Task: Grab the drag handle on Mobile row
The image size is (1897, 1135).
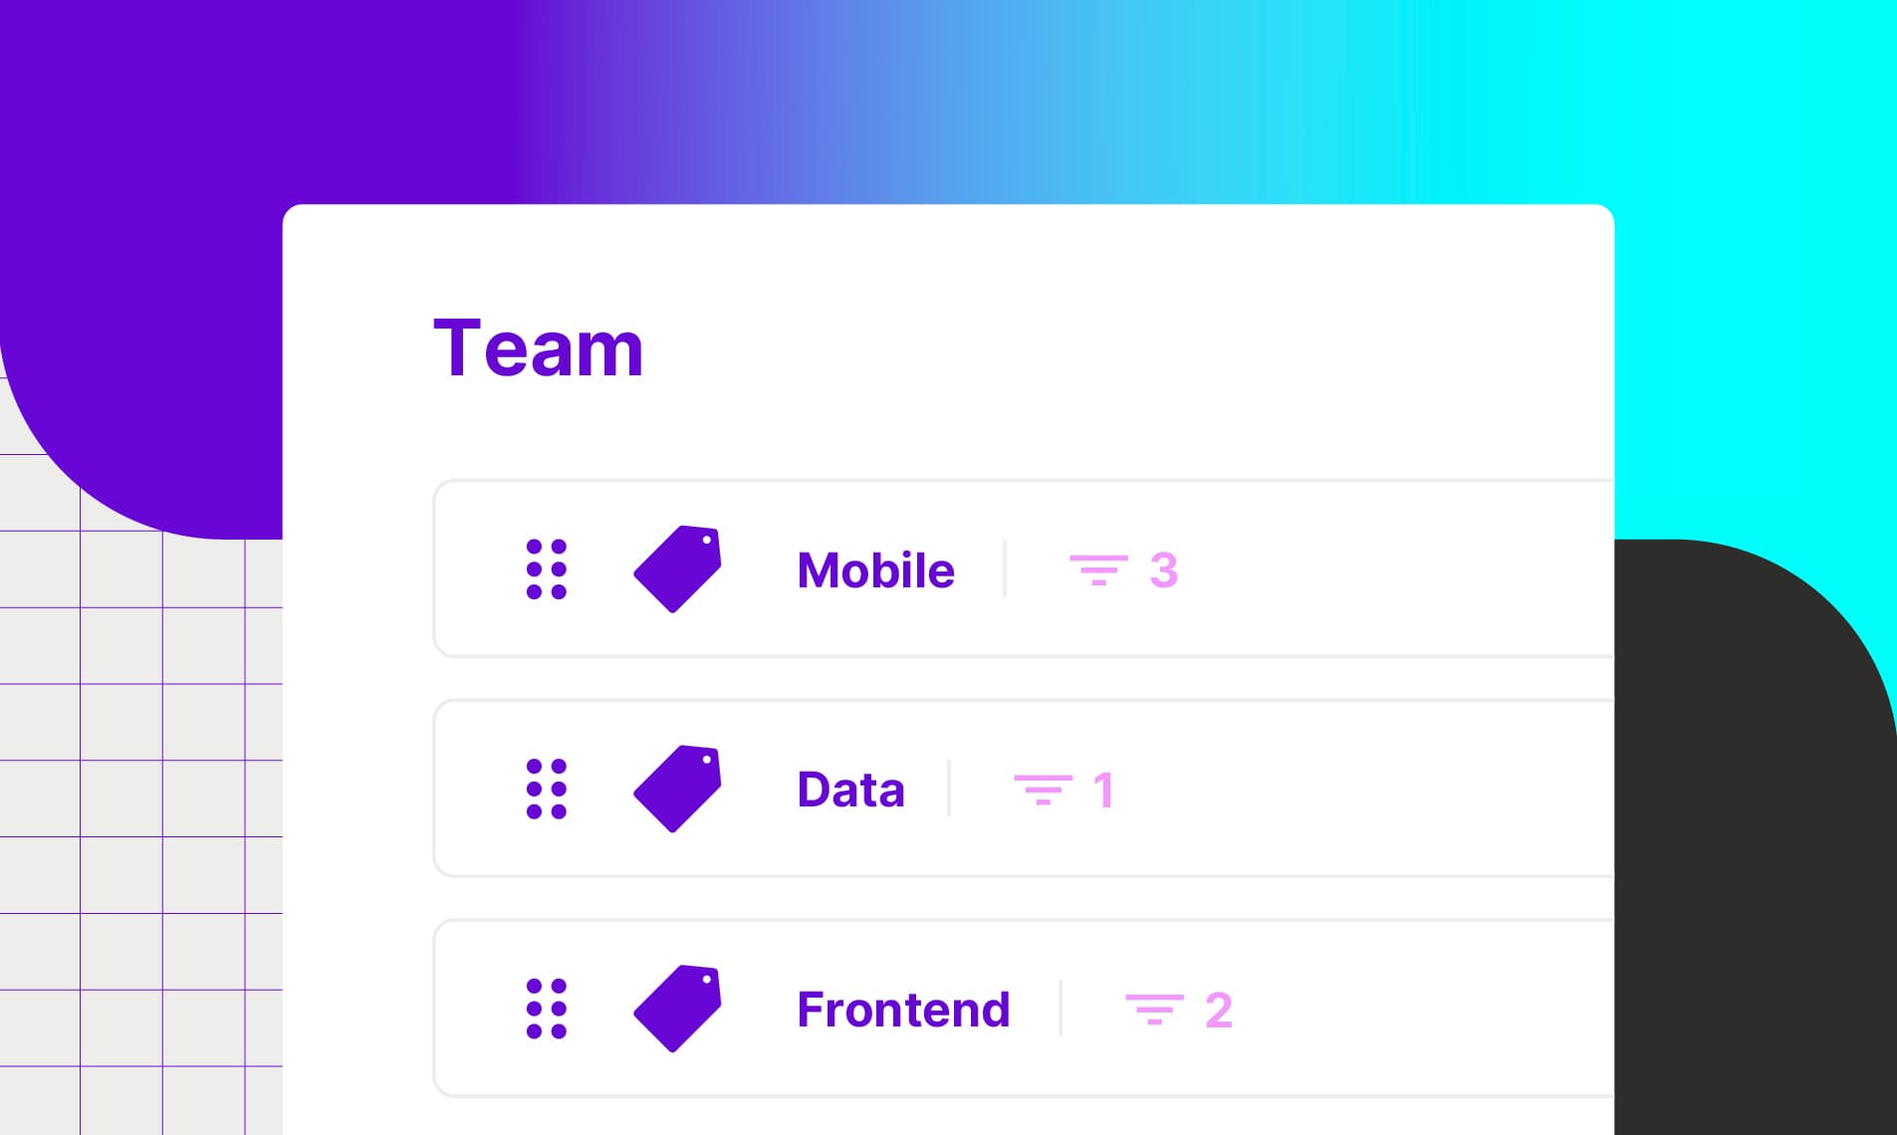Action: [546, 569]
